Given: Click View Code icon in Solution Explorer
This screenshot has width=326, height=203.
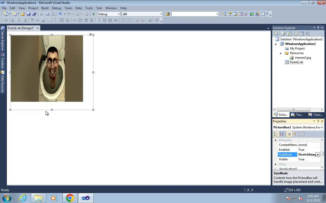Looking at the screenshot, I should [x=296, y=33].
